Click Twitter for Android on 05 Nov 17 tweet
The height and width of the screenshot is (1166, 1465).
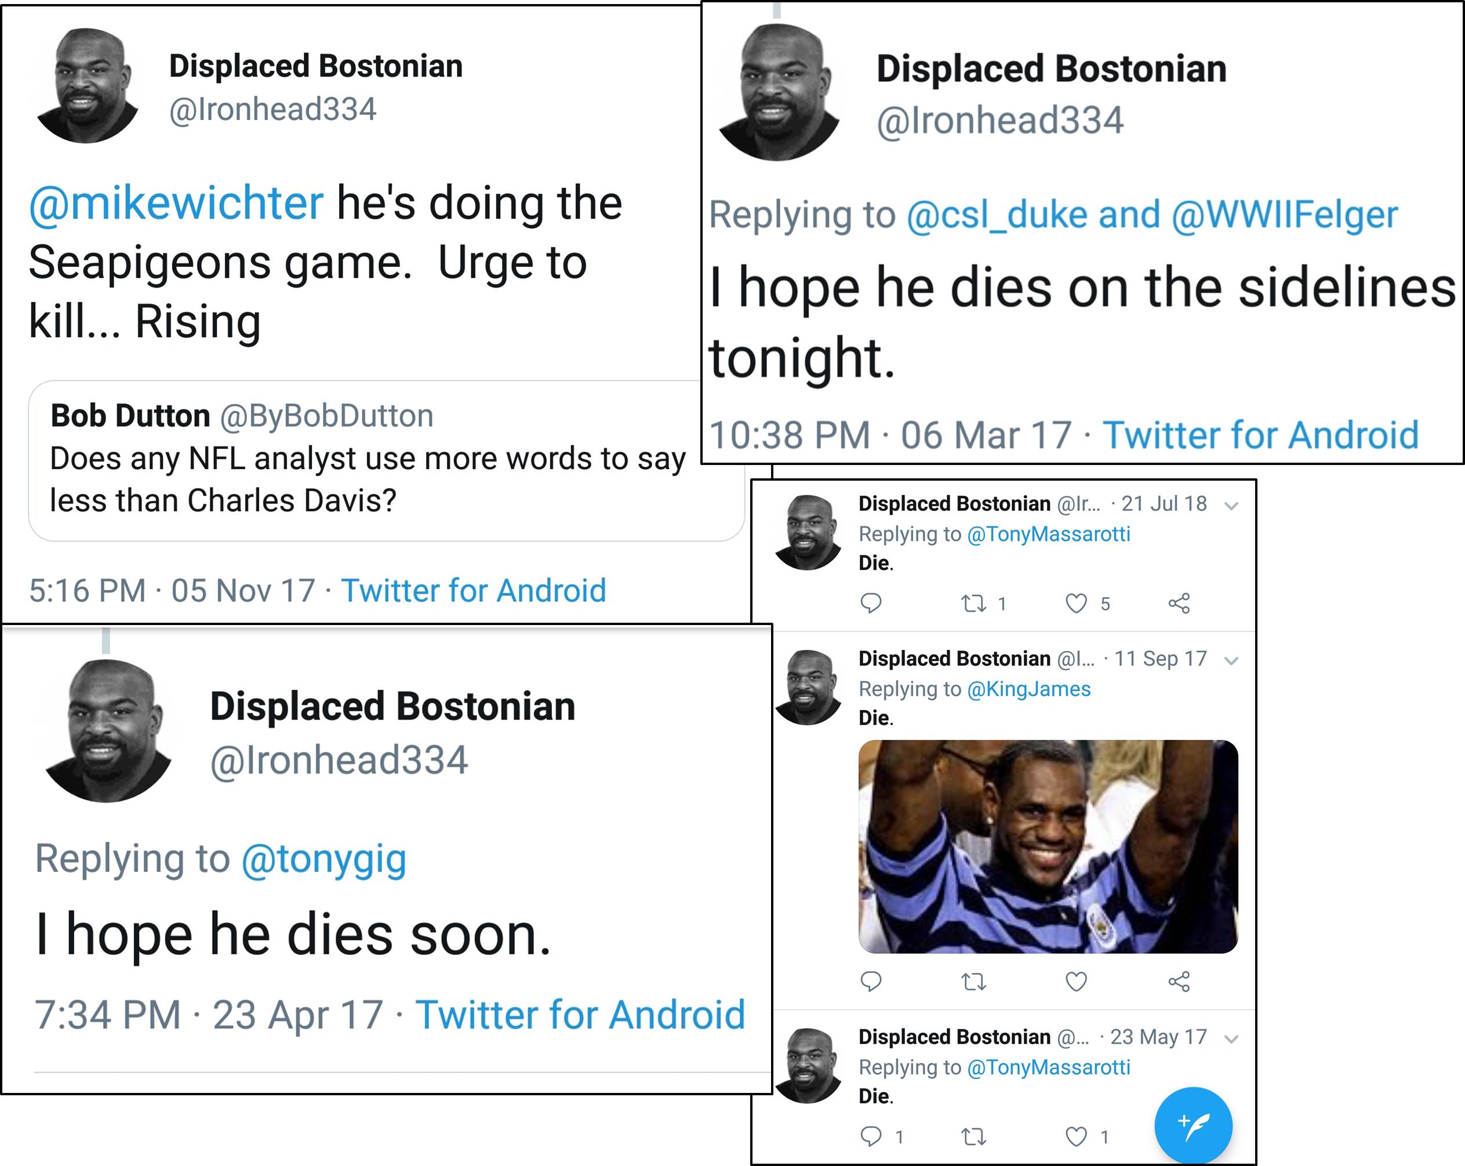(x=473, y=590)
